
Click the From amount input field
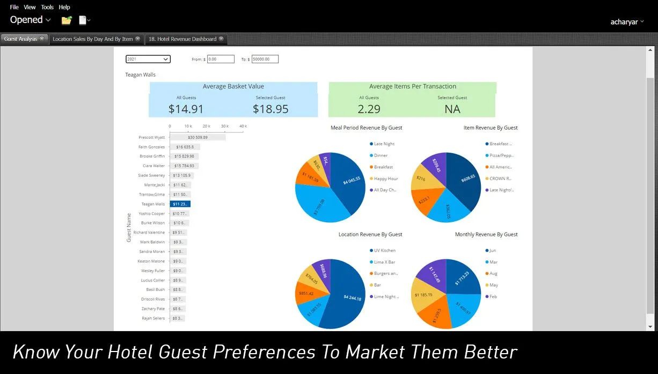click(221, 59)
